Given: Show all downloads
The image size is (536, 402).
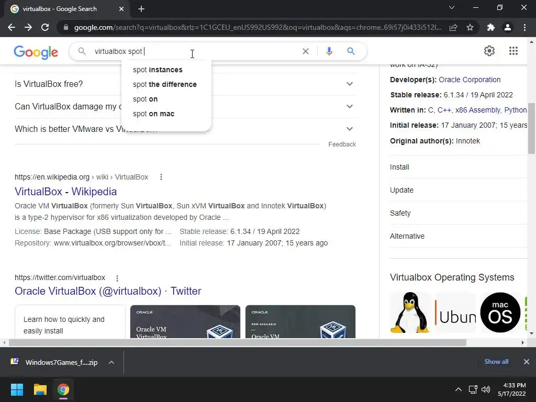Looking at the screenshot, I should [496, 362].
